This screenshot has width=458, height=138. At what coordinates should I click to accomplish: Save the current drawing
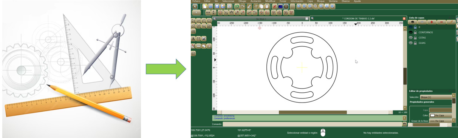(x=217, y=6)
